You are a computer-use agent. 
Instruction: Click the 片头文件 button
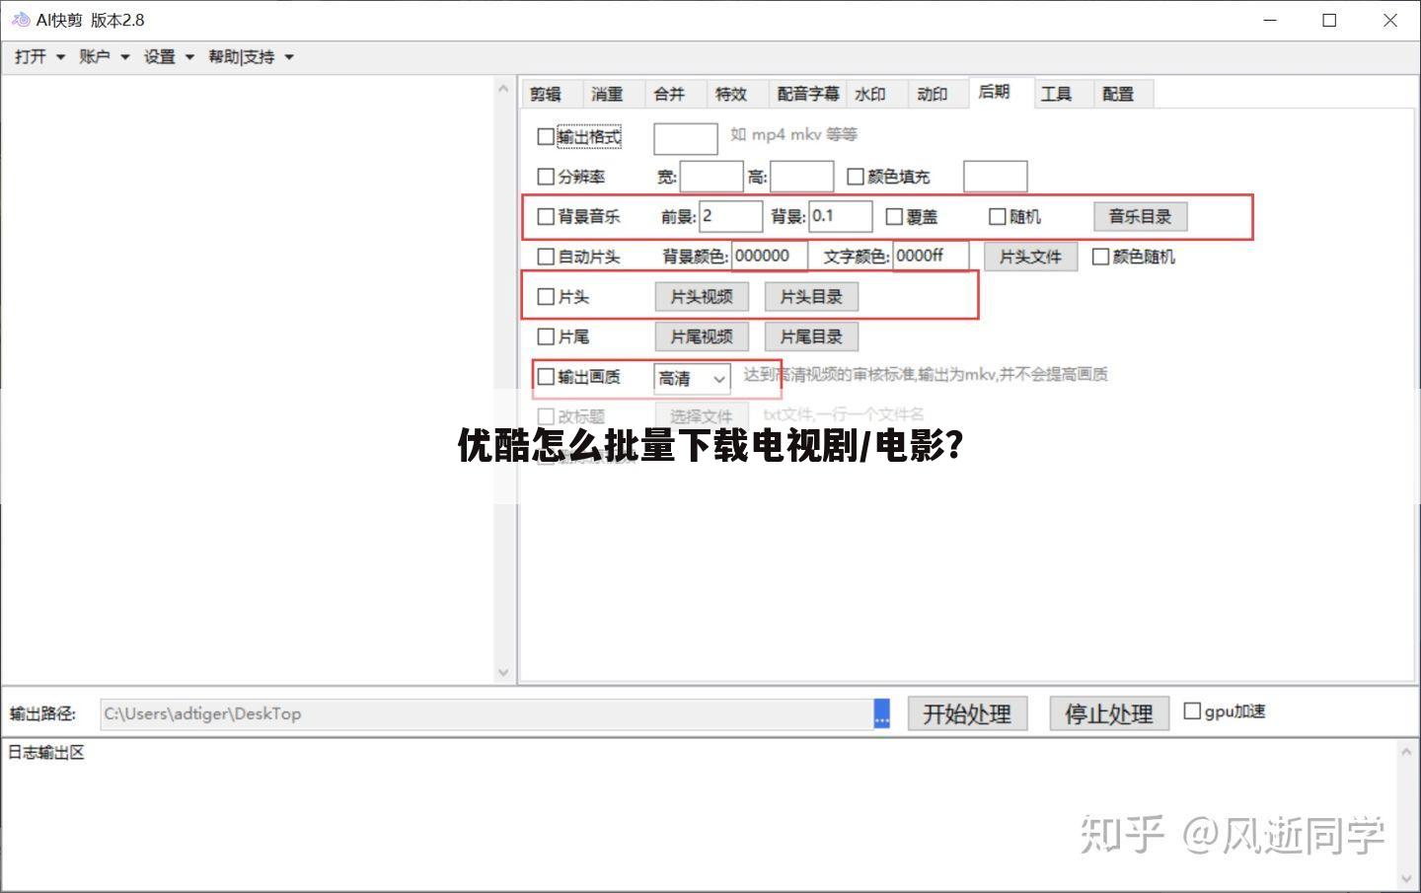coord(1030,257)
